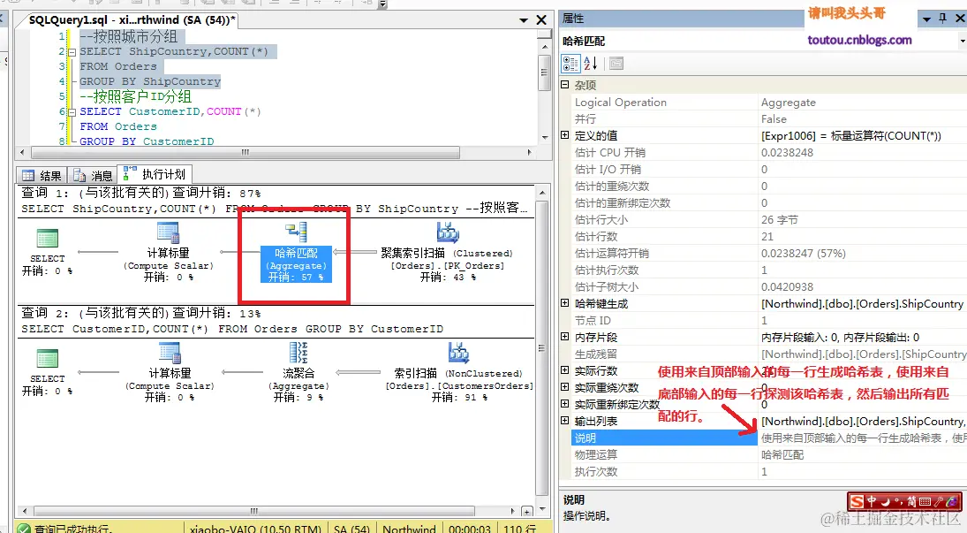This screenshot has height=533, width=967.
Task: Select the NonClustered Index Scan operator icon
Action: point(458,352)
